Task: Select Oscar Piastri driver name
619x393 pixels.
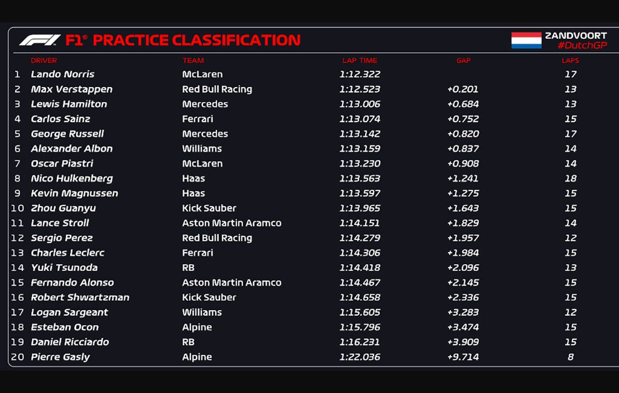Action: 62,163
